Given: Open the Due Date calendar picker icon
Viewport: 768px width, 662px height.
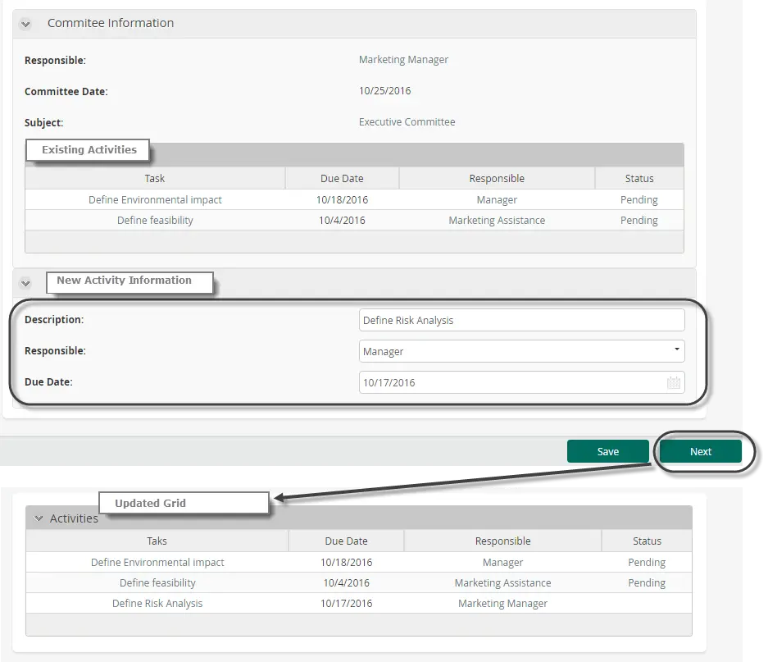Looking at the screenshot, I should point(674,382).
